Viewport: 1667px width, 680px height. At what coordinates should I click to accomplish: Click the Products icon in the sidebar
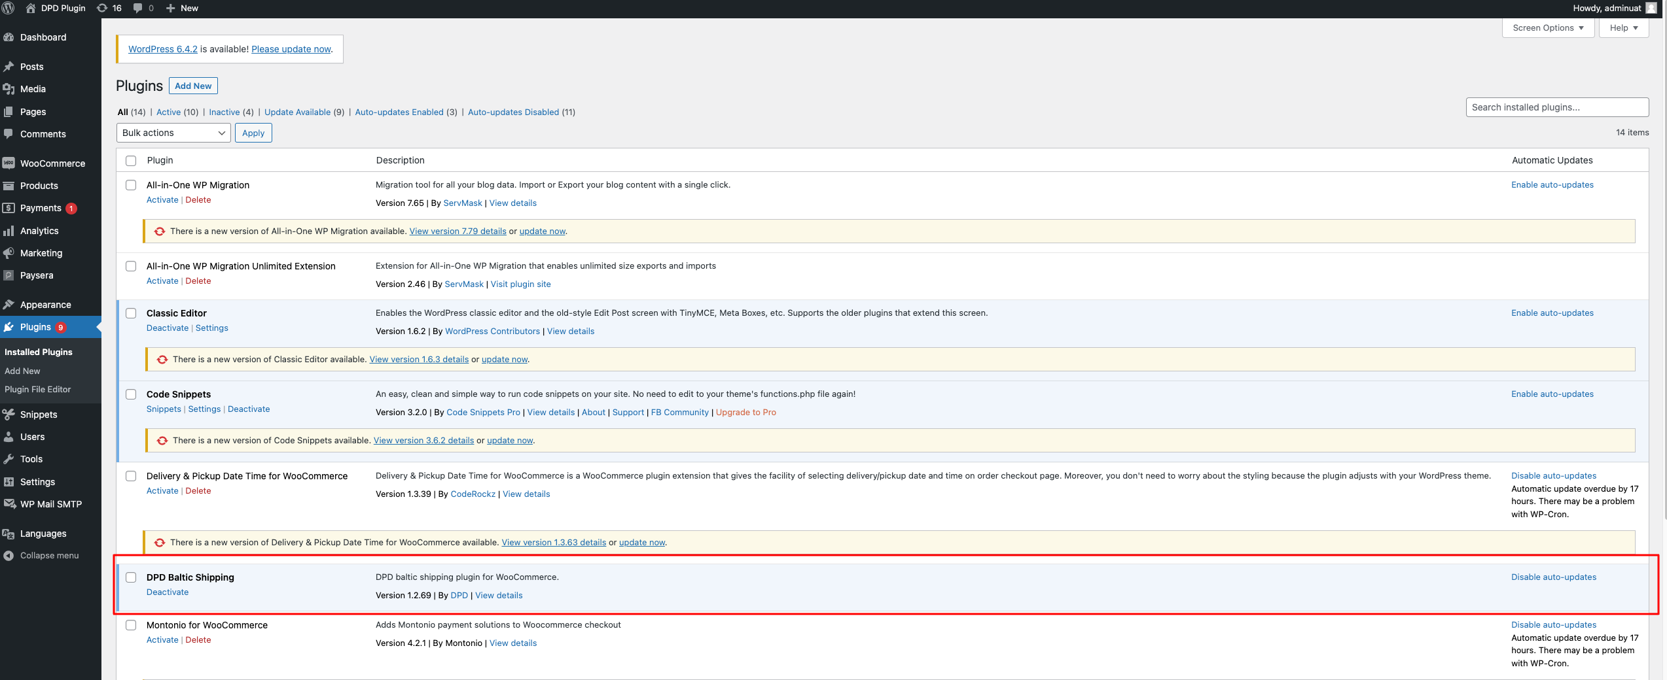9,186
